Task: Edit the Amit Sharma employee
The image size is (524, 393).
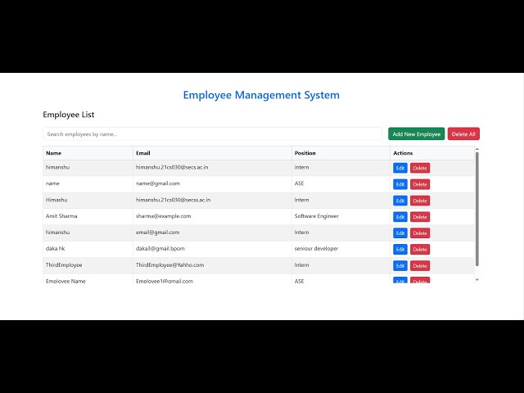Action: coord(400,217)
